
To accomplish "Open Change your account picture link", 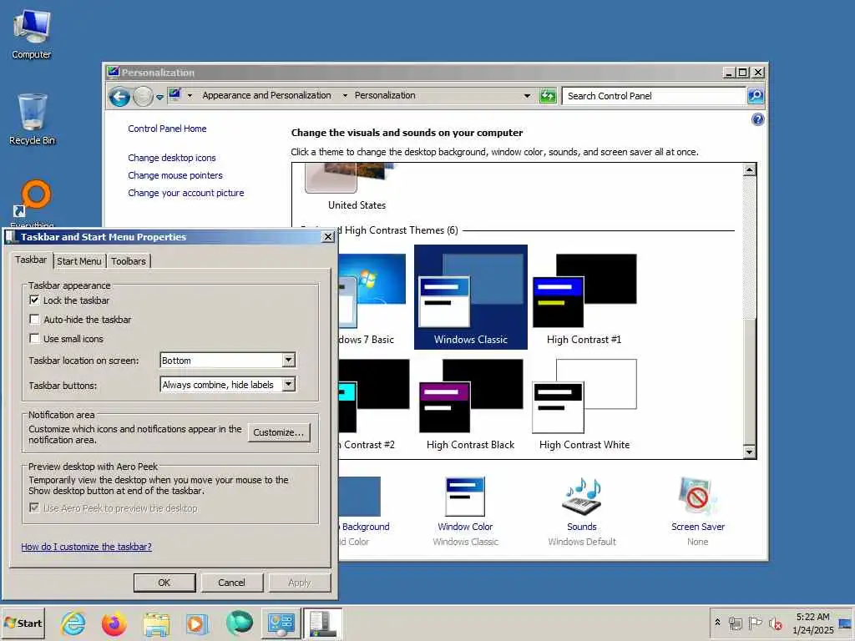I will (x=186, y=193).
